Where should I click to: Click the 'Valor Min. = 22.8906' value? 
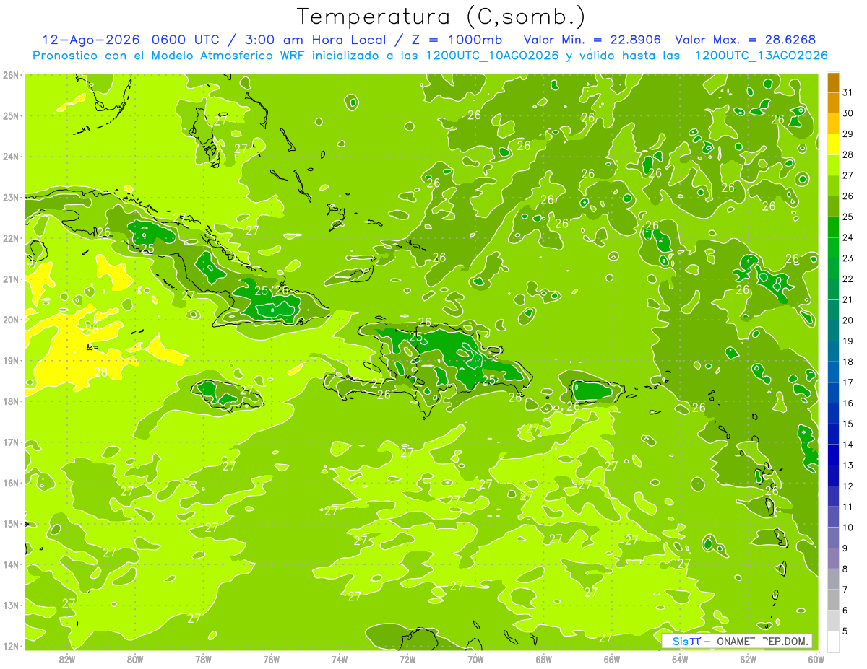[592, 40]
